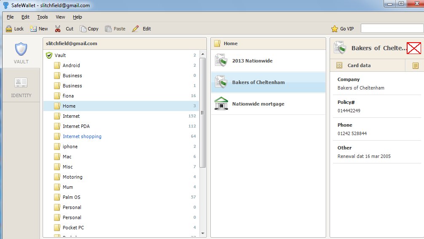This screenshot has width=424, height=239.
Task: Open the Help menu
Action: click(77, 17)
